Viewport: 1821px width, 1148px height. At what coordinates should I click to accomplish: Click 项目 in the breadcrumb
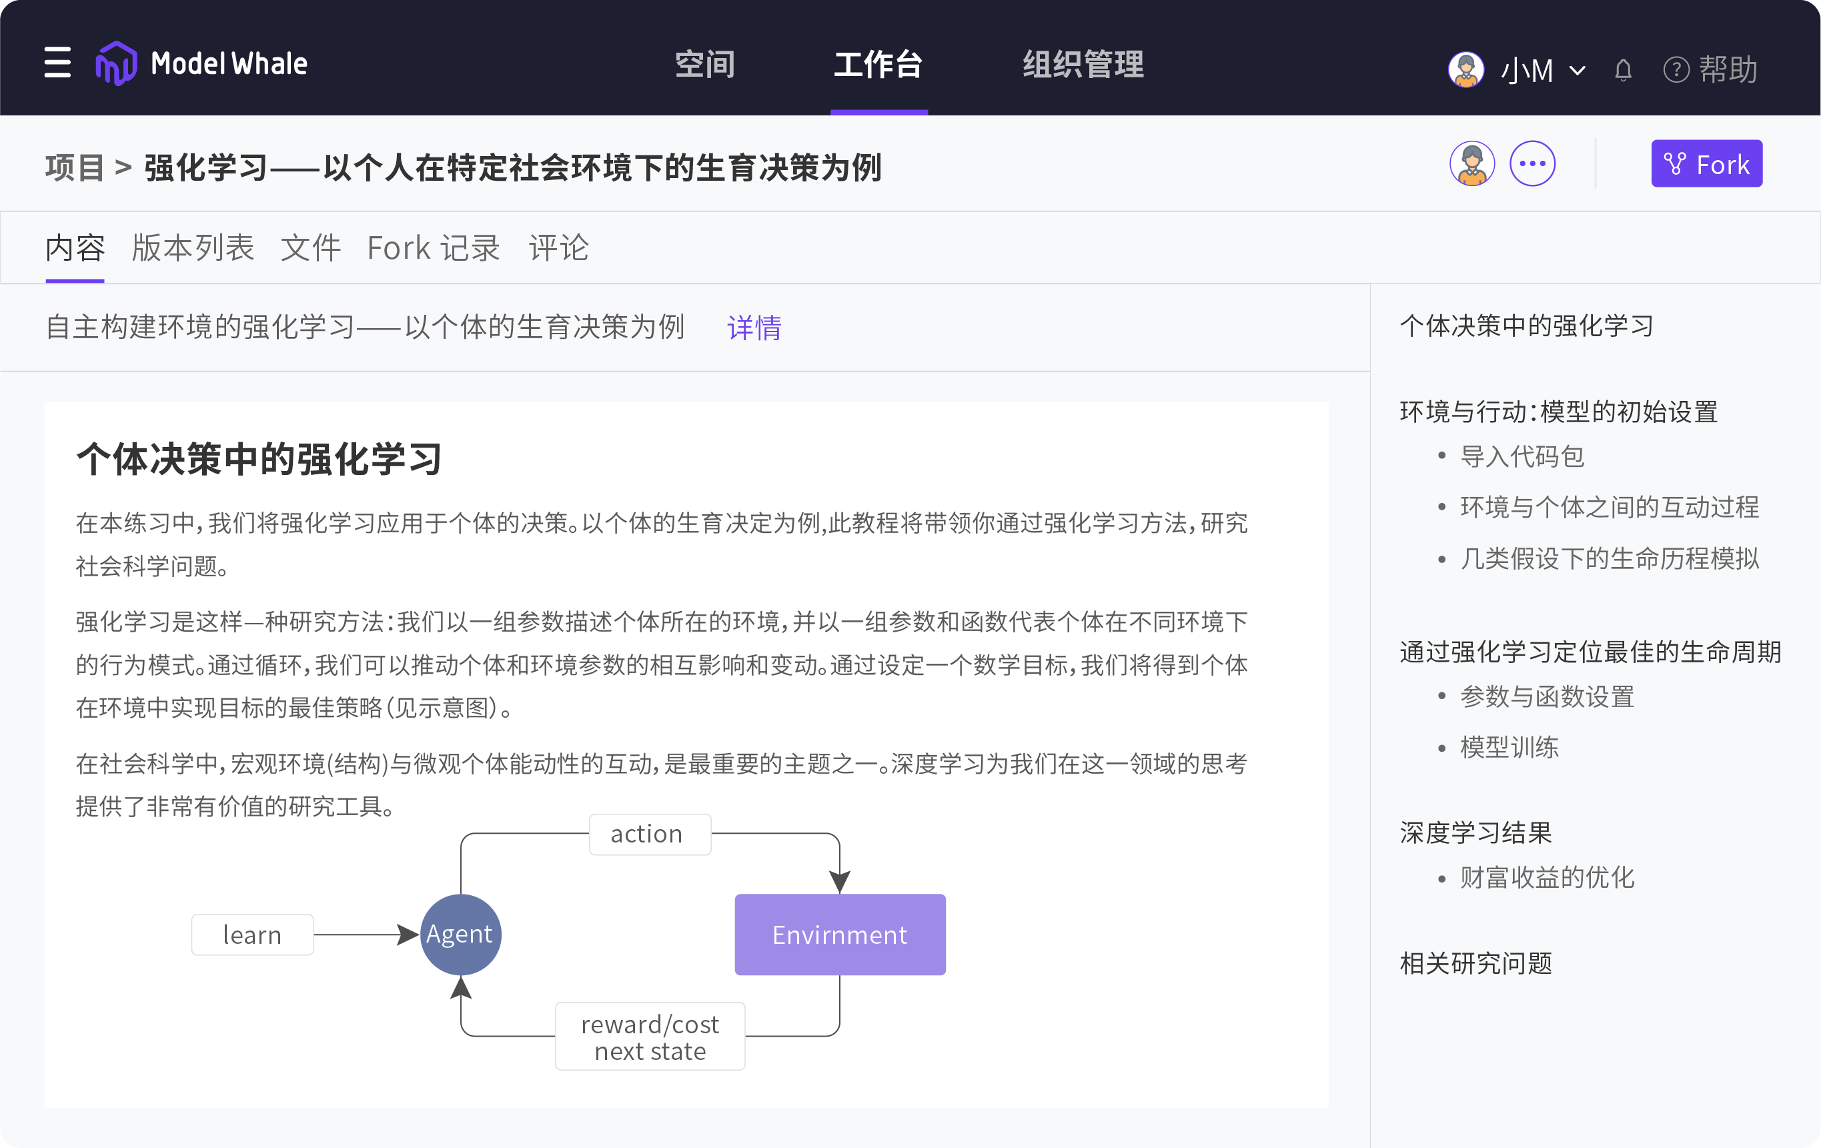pos(75,167)
